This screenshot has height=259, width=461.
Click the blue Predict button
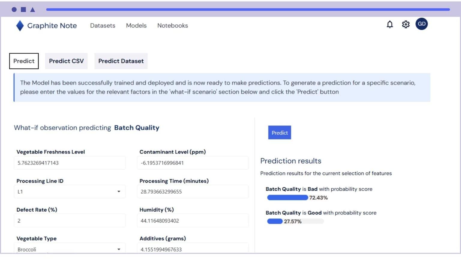click(x=279, y=132)
